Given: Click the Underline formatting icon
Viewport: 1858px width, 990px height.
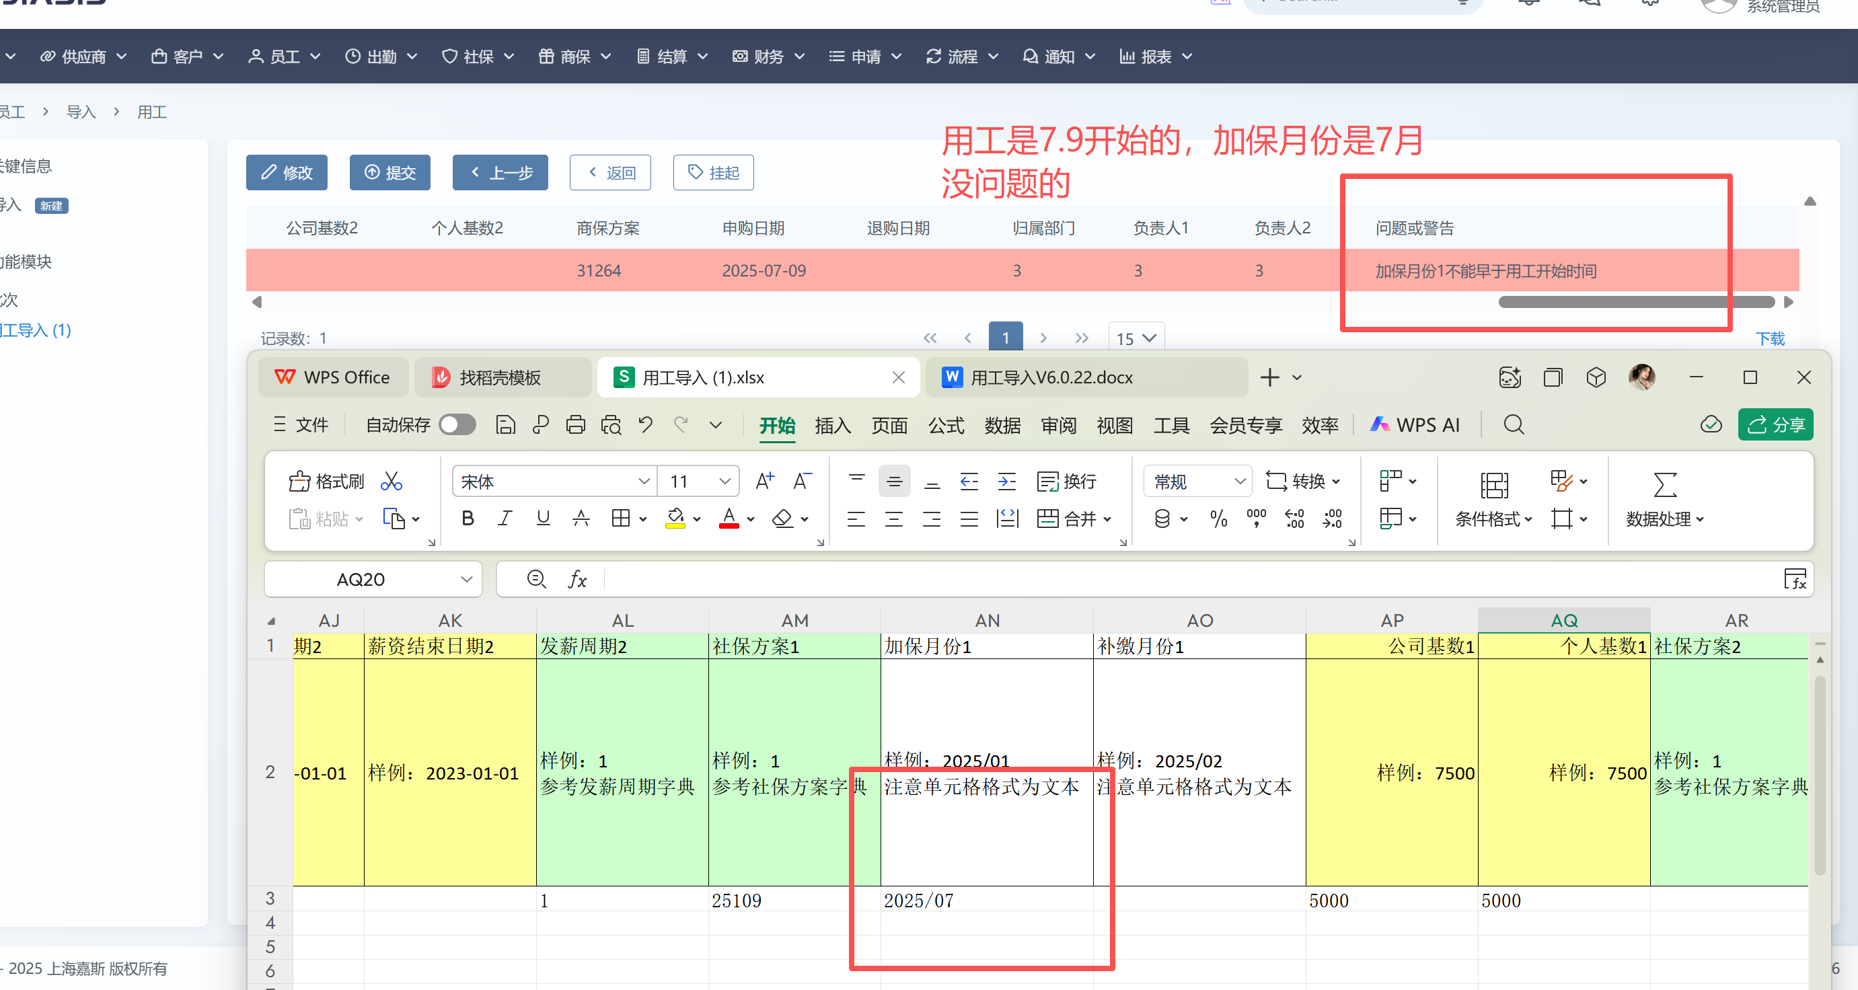Looking at the screenshot, I should click(543, 519).
